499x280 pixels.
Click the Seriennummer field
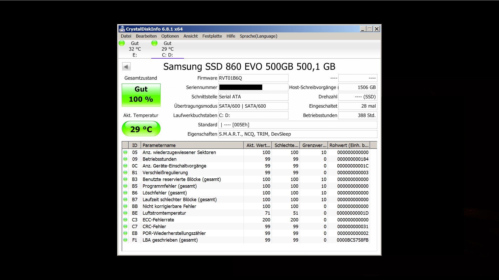tap(253, 87)
